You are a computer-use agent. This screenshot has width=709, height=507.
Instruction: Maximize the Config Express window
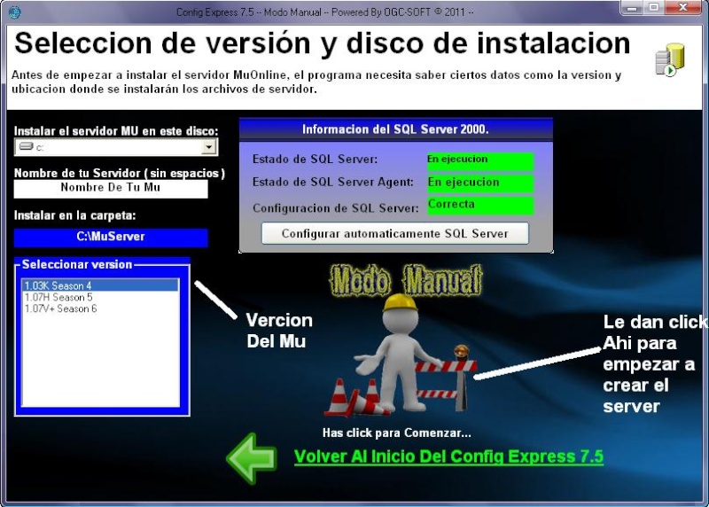click(654, 8)
